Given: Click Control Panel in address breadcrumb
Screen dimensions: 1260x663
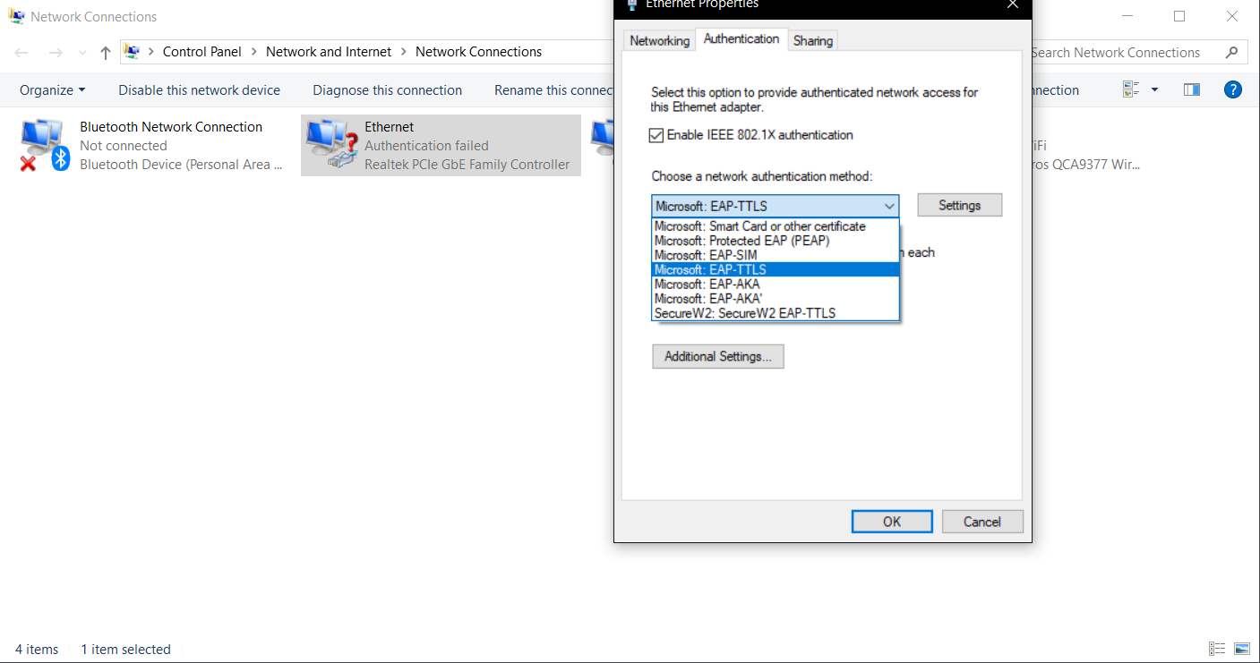Looking at the screenshot, I should pos(202,52).
